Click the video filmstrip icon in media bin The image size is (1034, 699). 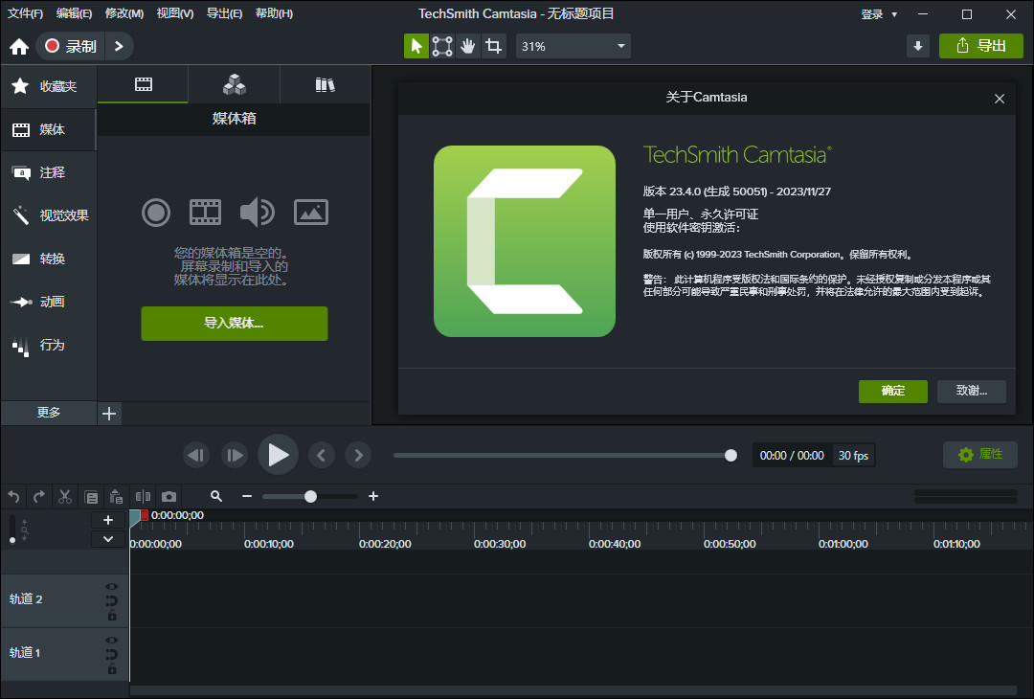click(205, 213)
